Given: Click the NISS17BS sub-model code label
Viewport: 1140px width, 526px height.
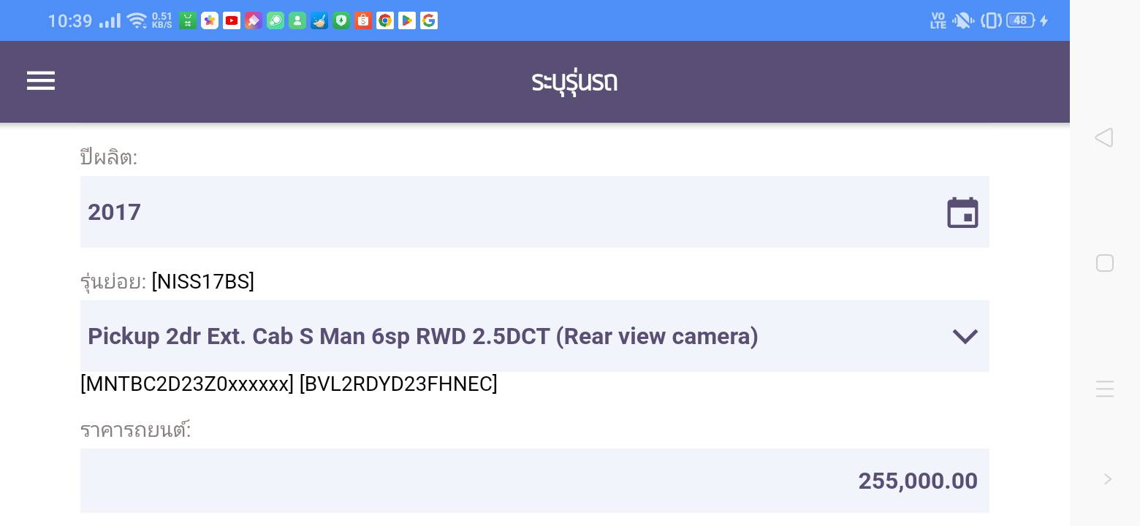Looking at the screenshot, I should point(203,281).
